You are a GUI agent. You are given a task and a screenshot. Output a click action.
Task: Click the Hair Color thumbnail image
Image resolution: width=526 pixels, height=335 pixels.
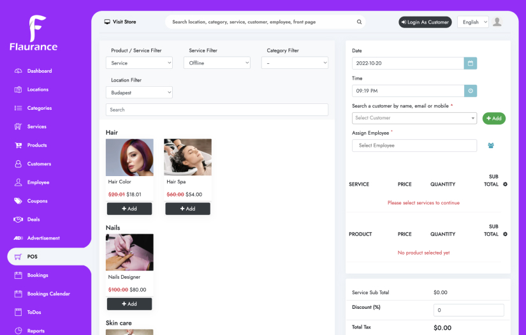(129, 158)
